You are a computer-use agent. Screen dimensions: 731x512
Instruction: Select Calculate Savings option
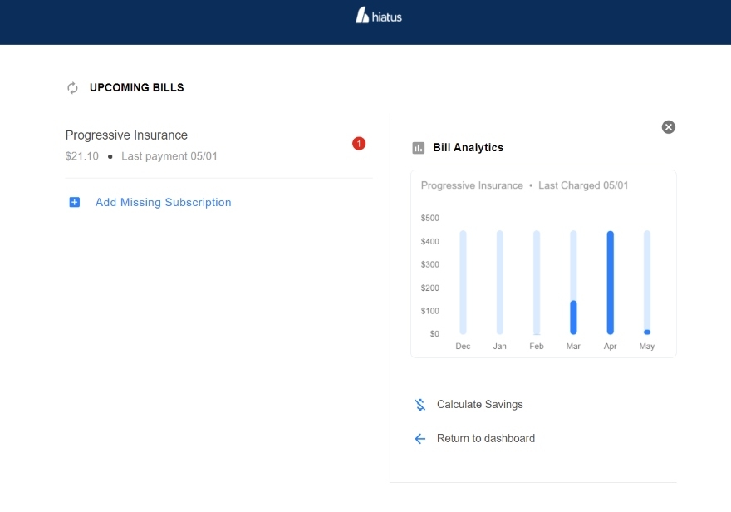(480, 404)
